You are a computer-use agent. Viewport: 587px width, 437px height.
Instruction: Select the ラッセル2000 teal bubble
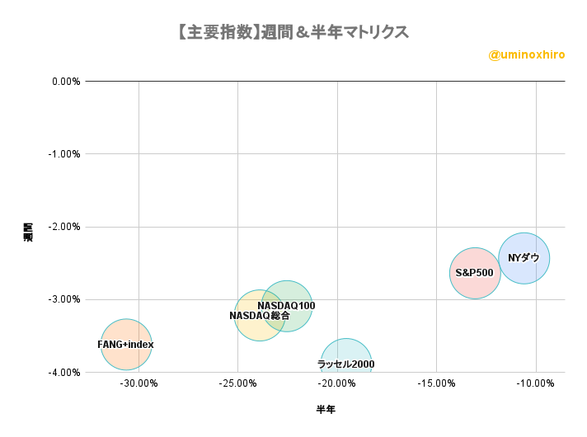(x=346, y=355)
